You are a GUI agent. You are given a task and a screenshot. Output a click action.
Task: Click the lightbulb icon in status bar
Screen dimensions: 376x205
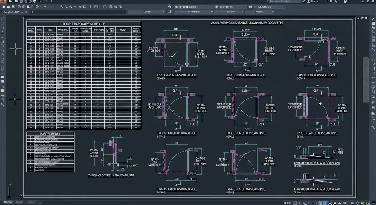pyautogui.click(x=357, y=203)
